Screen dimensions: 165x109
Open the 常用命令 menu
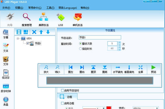(x=35, y=8)
